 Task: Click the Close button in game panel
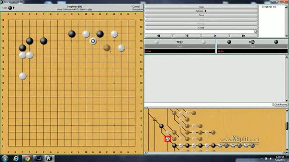point(201,28)
